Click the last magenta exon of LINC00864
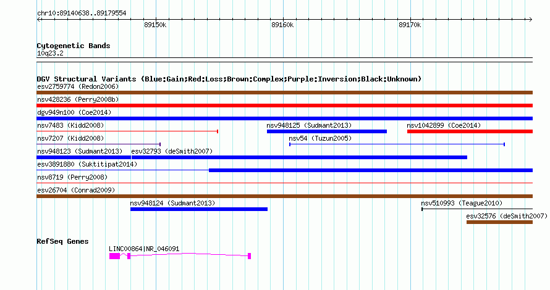The height and width of the screenshot is (290, 550). pyautogui.click(x=250, y=256)
